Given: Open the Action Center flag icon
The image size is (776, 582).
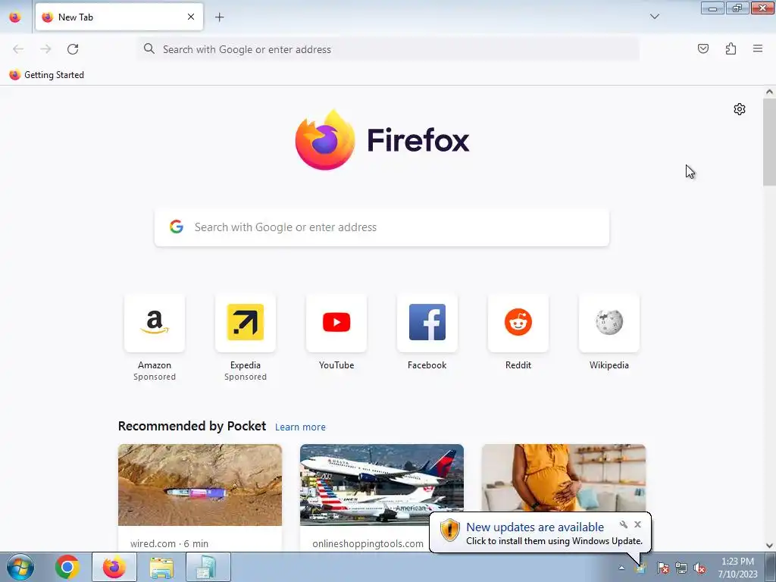Looking at the screenshot, I should [x=663, y=568].
